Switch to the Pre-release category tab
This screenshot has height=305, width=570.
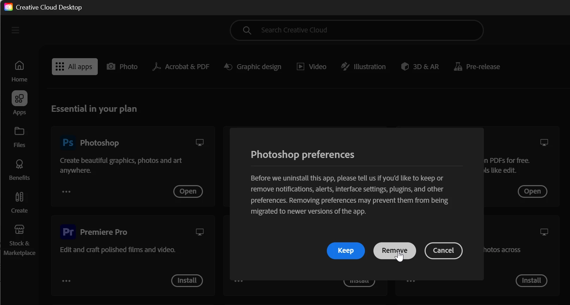pyautogui.click(x=477, y=67)
